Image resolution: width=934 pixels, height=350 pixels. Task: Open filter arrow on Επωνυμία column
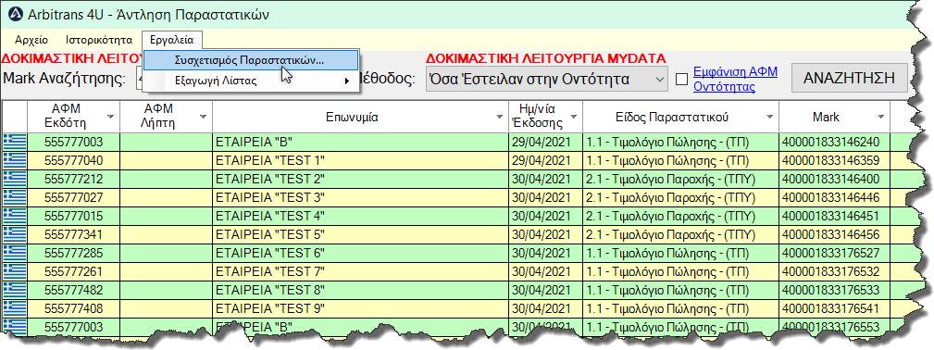(x=499, y=117)
